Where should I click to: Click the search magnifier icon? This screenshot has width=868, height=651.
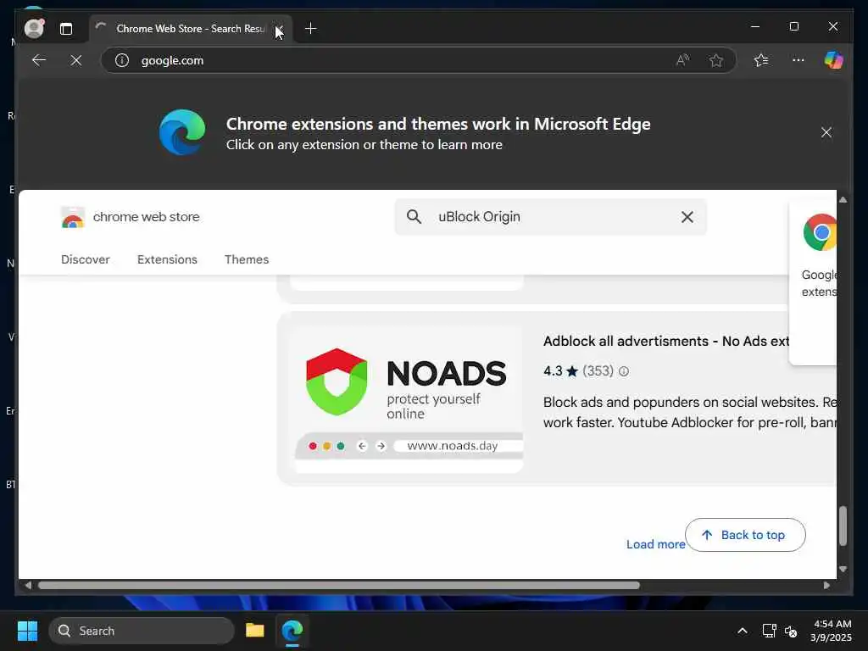tap(414, 216)
